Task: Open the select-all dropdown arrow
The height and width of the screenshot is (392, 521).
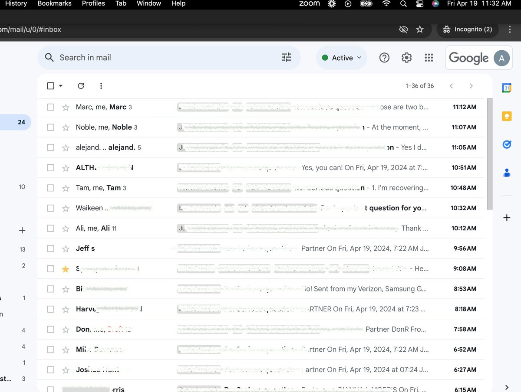Action: pos(59,86)
